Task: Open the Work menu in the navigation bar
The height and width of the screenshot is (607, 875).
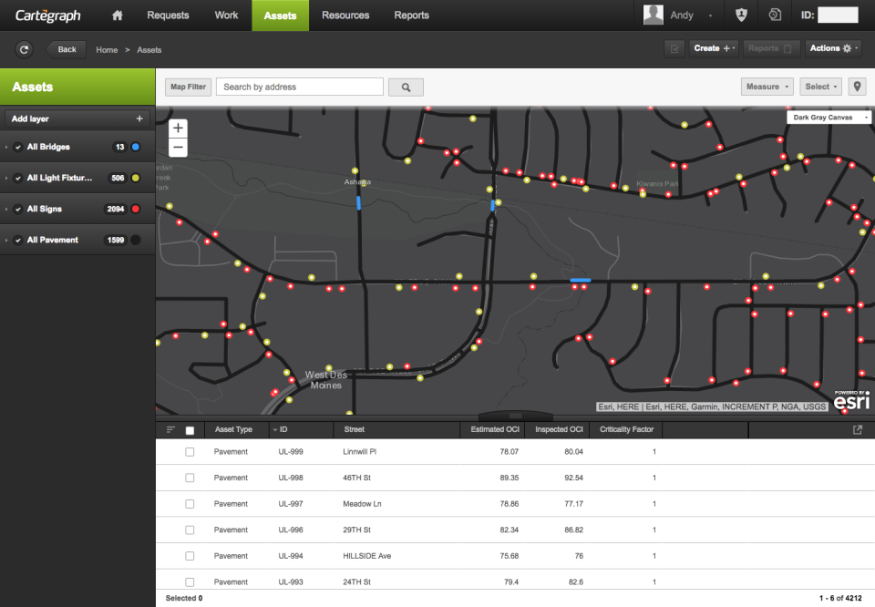Action: click(226, 15)
